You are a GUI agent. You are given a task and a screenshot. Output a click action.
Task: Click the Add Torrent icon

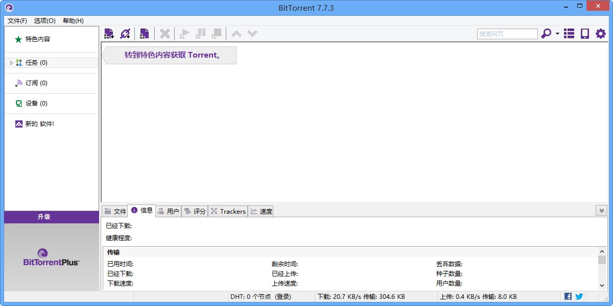pos(109,33)
